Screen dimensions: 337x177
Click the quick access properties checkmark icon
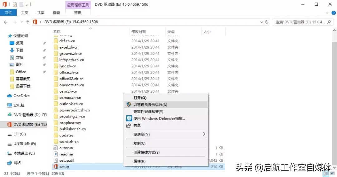pyautogui.click(x=15, y=4)
